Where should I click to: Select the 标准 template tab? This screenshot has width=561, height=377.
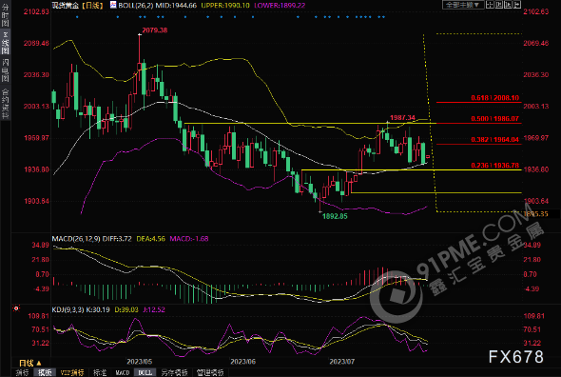[100, 372]
